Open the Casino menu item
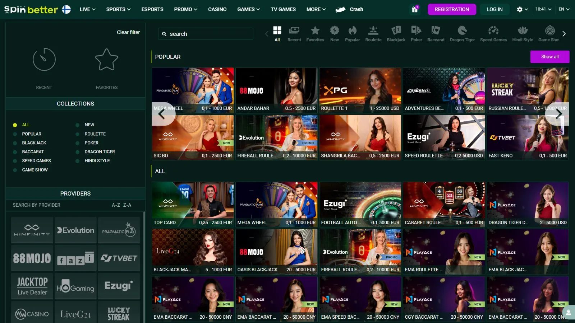Image resolution: width=575 pixels, height=323 pixels. 217,9
